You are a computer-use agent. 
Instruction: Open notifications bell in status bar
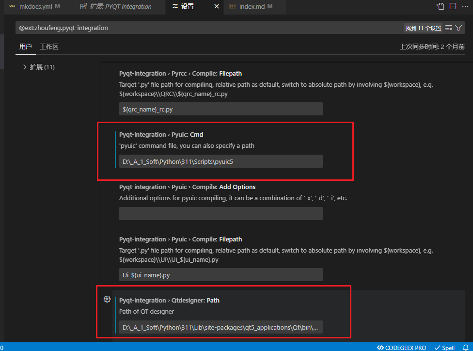465,348
